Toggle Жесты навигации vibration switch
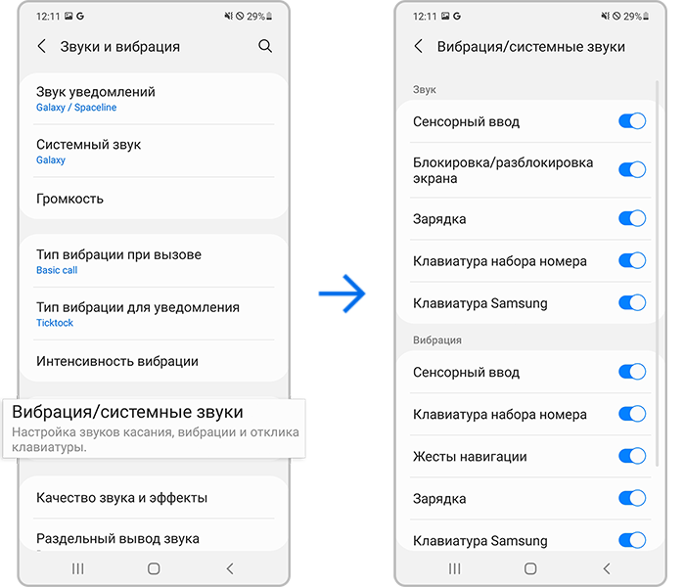Screen dimensions: 685x587 (x=632, y=456)
